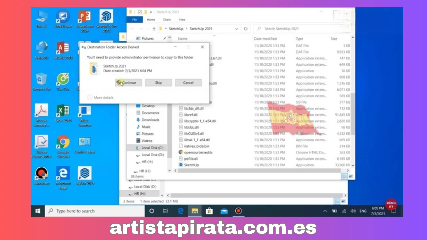The height and width of the screenshot is (240, 427).
Task: Select Music in the navigation pane
Action: coord(146,127)
